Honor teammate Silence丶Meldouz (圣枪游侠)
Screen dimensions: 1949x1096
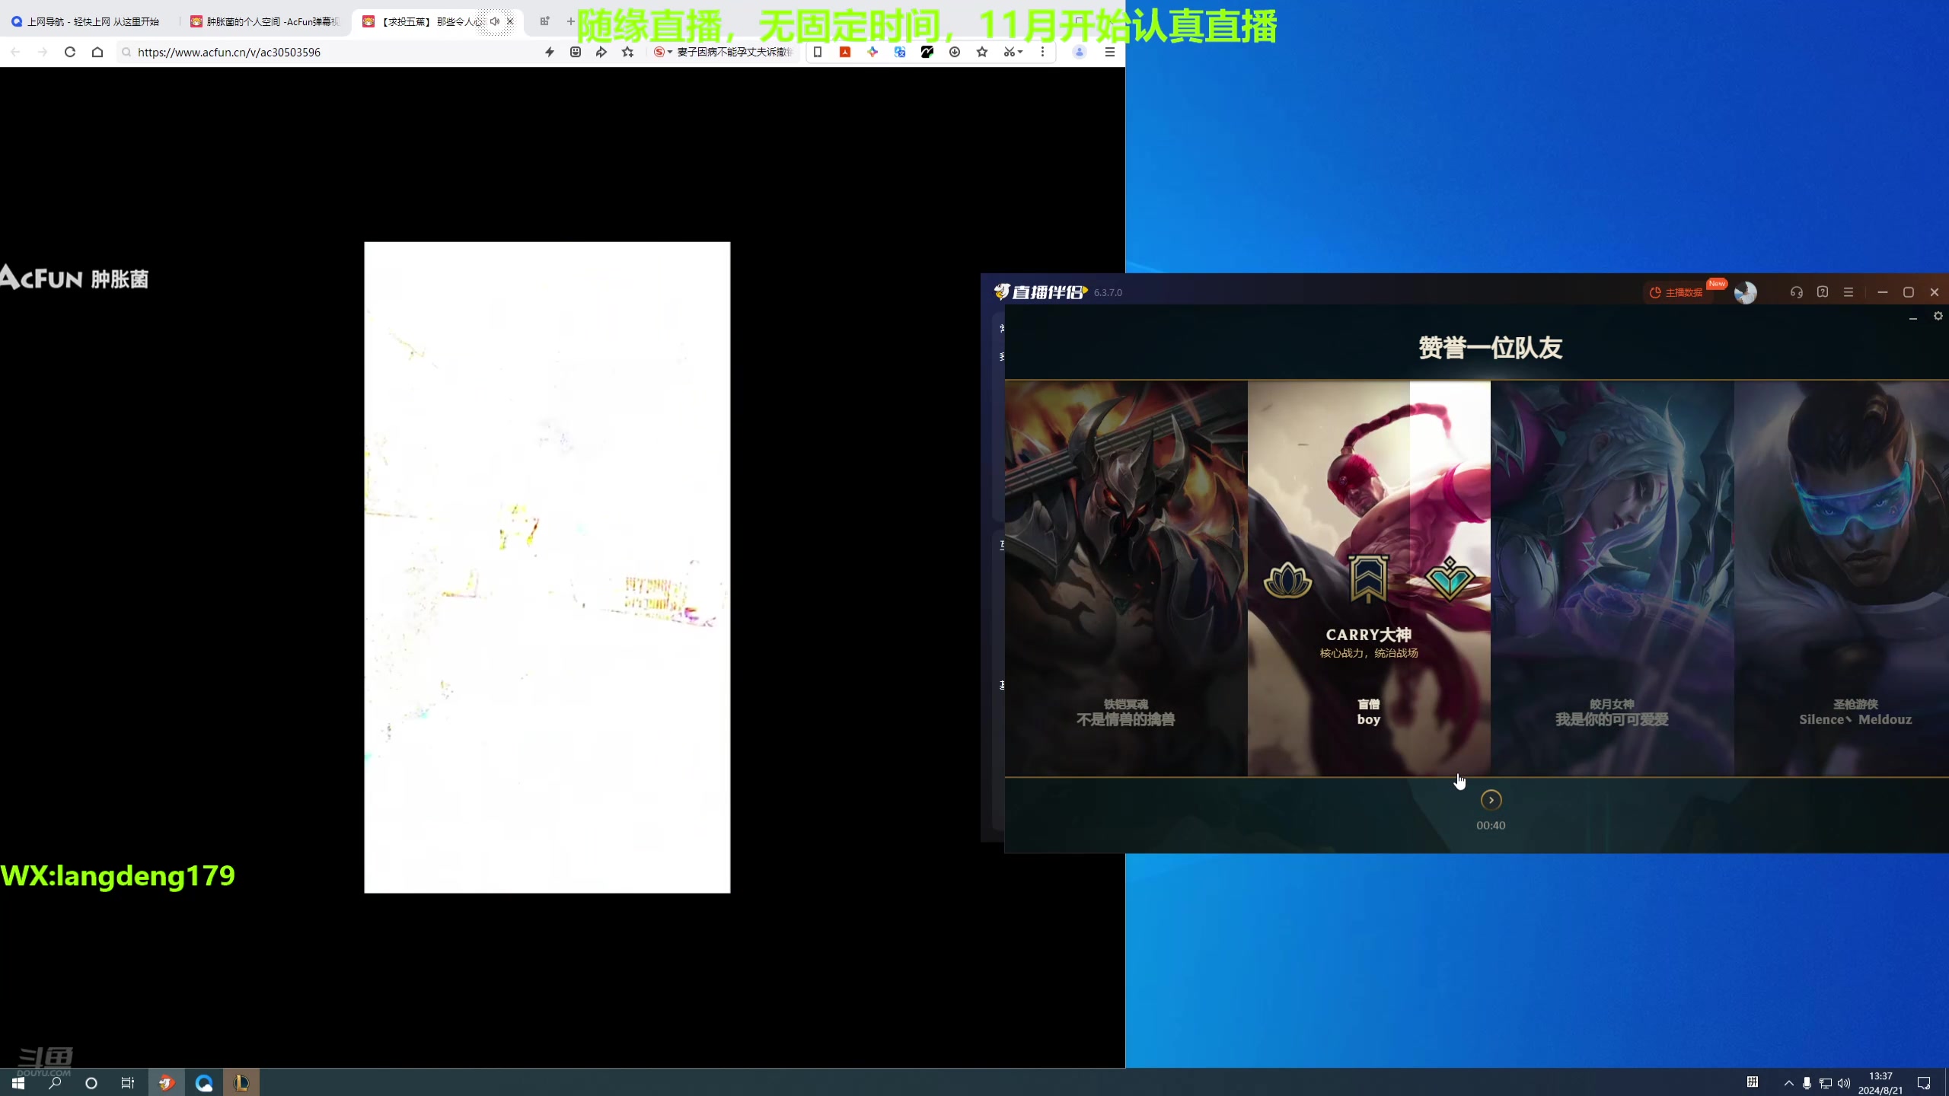(x=1841, y=578)
